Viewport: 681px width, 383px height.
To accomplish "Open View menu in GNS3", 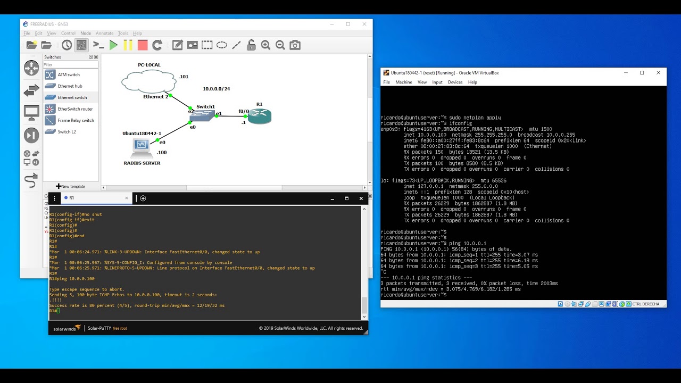I will [52, 33].
